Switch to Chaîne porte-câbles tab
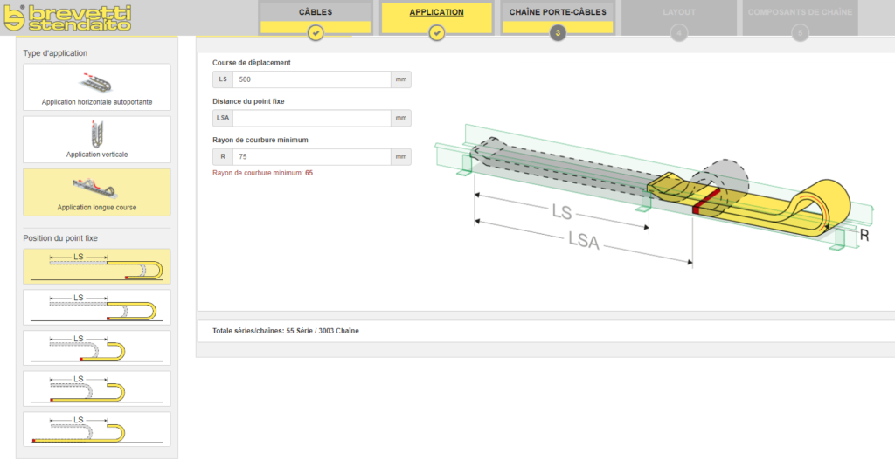Screen dimensions: 895x467 tap(558, 13)
